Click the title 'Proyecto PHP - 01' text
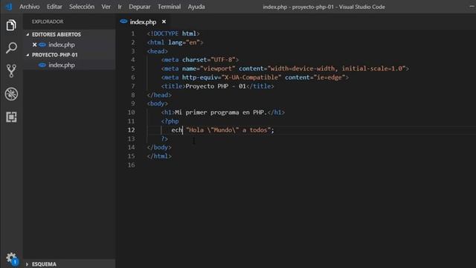Screen dimensions: 476x268 [x=216, y=86]
